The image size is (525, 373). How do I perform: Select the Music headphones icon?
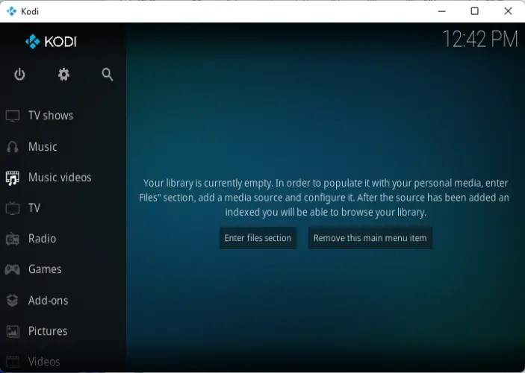13,147
